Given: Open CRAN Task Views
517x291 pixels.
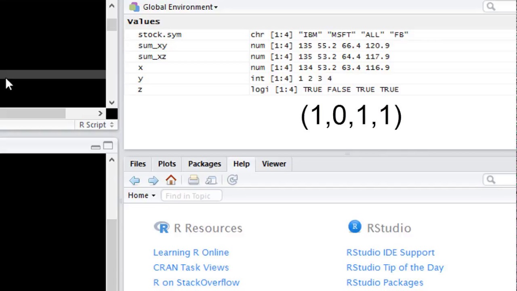Looking at the screenshot, I should coord(191,267).
